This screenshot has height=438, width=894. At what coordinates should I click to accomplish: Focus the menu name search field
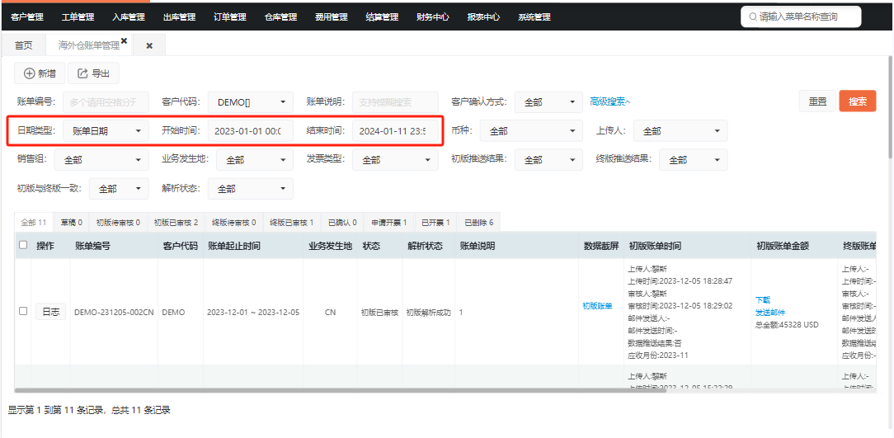[801, 17]
